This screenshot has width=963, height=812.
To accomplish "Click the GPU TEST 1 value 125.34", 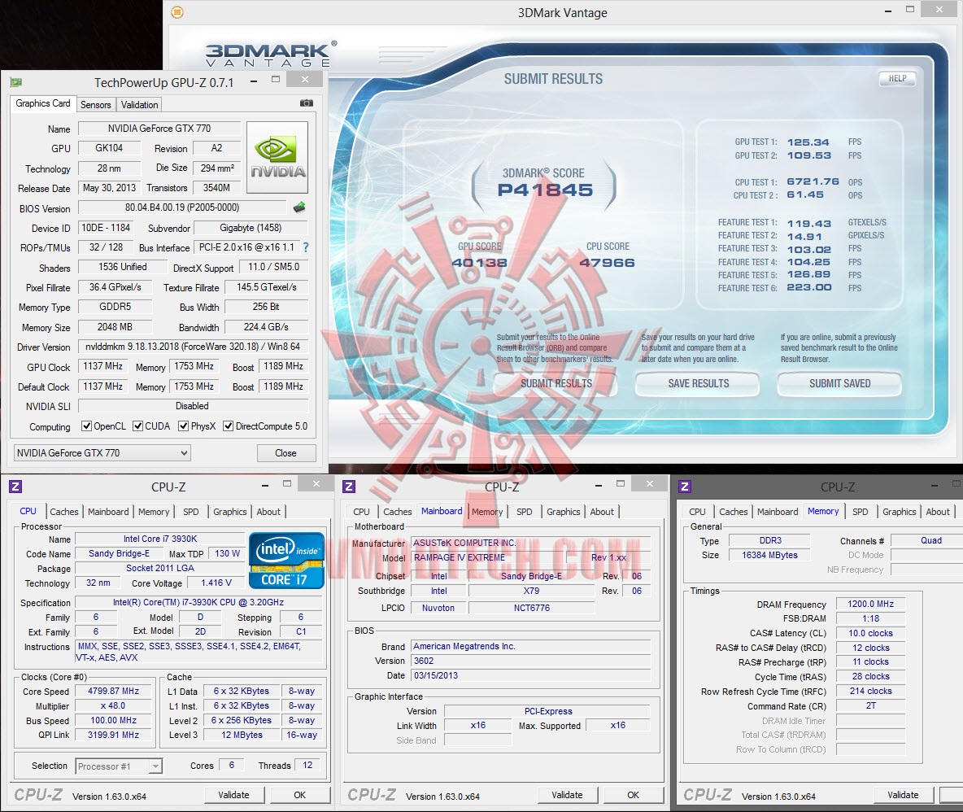I will tap(808, 142).
